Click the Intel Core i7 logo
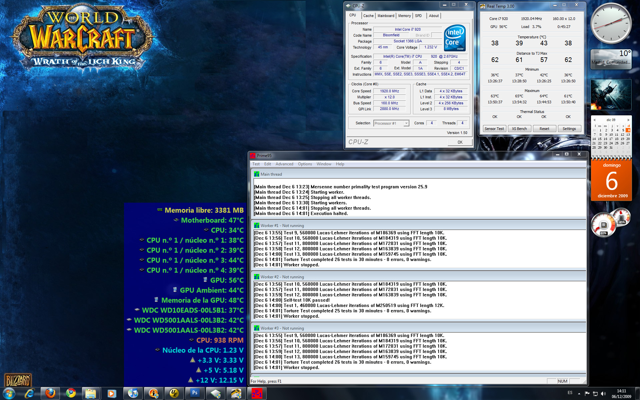Viewport: 640px width, 400px height. [455, 38]
